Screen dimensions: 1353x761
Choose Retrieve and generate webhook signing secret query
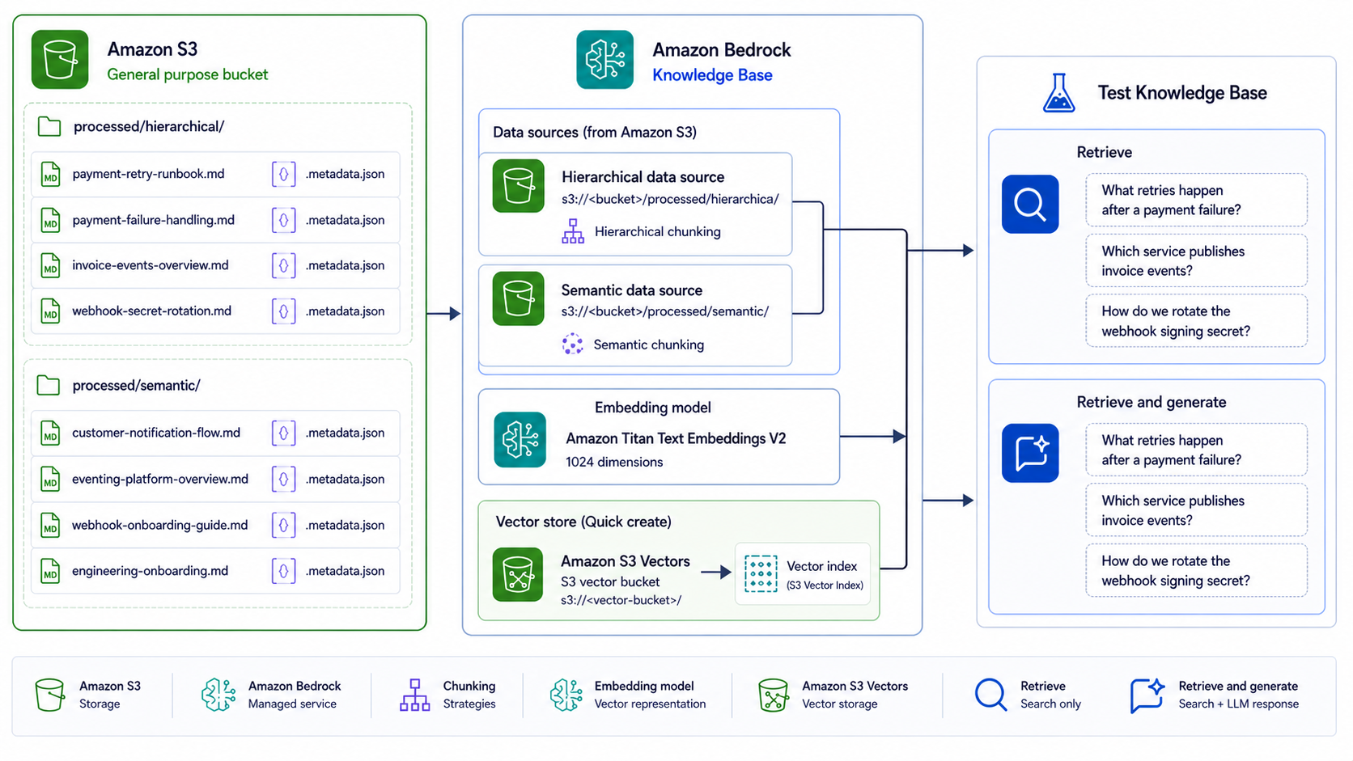(1196, 570)
